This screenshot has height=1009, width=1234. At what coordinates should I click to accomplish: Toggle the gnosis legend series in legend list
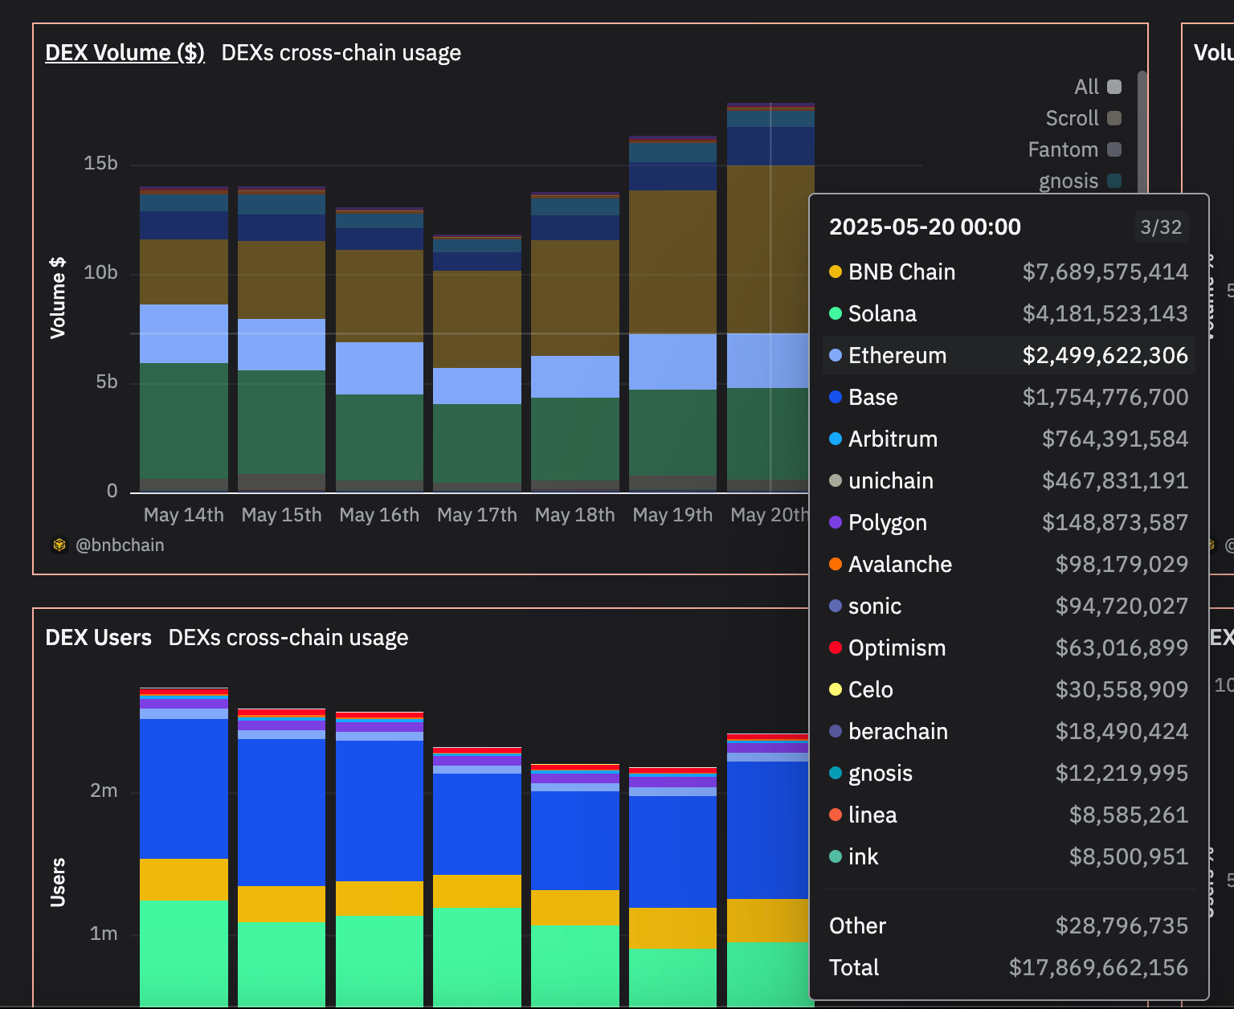pyautogui.click(x=1114, y=181)
